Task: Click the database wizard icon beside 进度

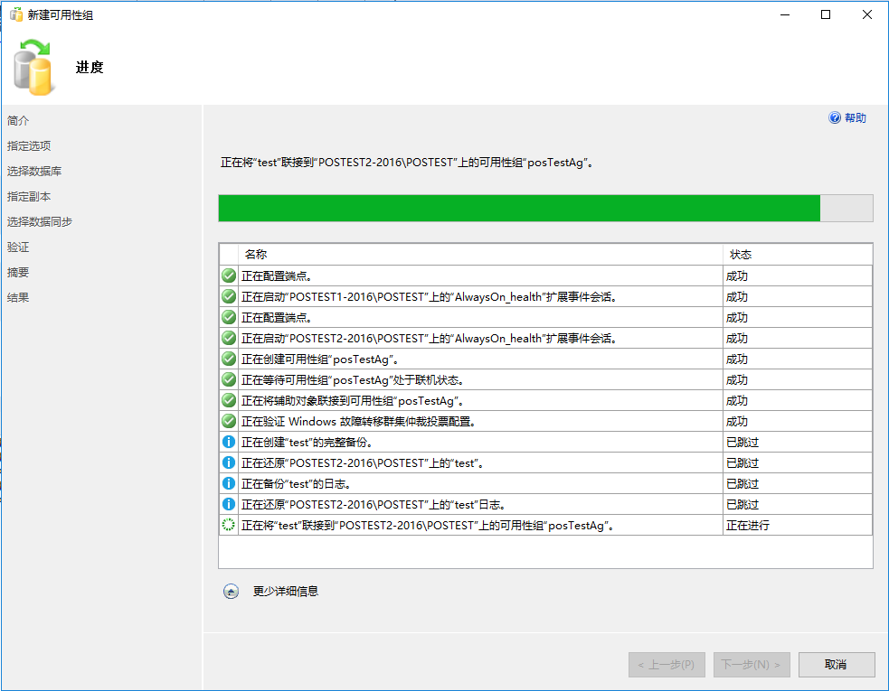Action: pyautogui.click(x=34, y=67)
